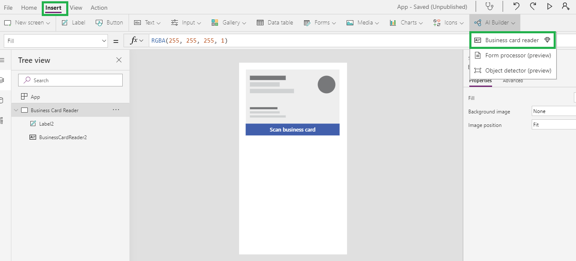Preview the app with the play icon
Image resolution: width=576 pixels, height=261 pixels.
click(x=549, y=7)
